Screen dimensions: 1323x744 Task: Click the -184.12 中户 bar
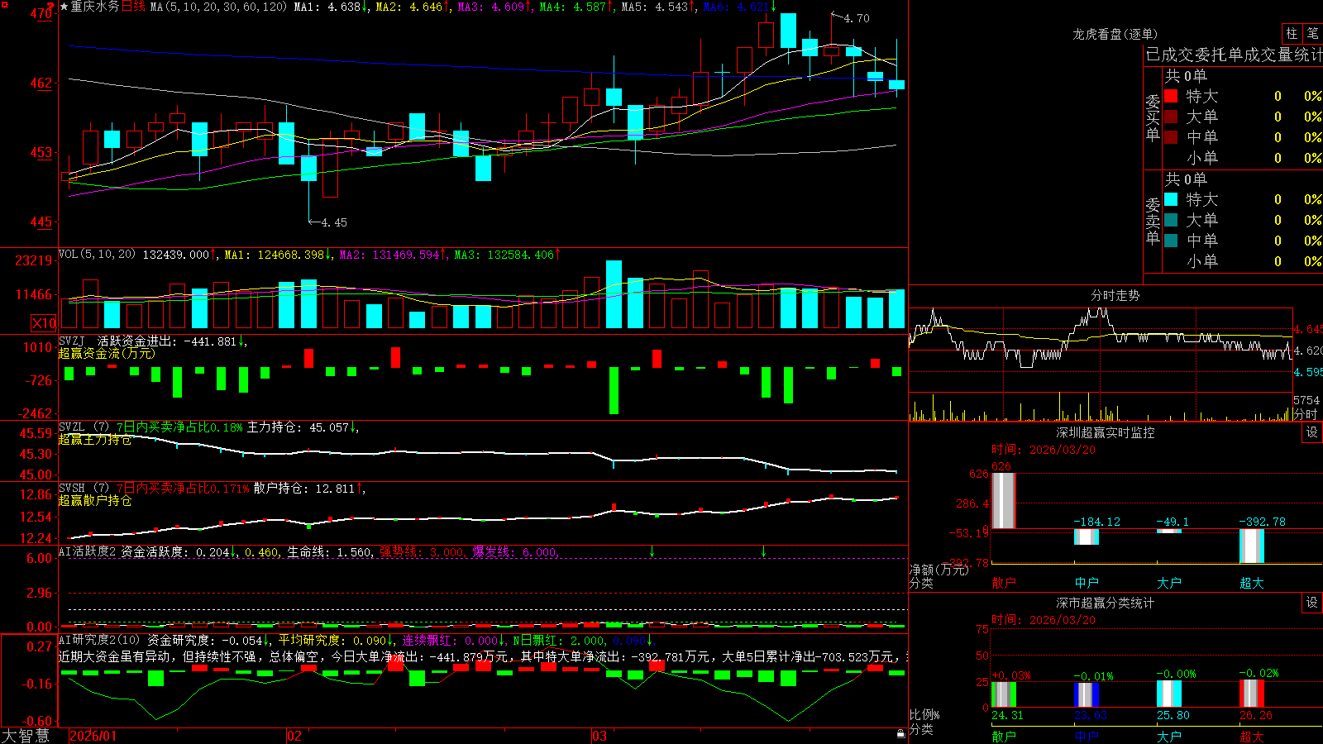coord(1087,537)
